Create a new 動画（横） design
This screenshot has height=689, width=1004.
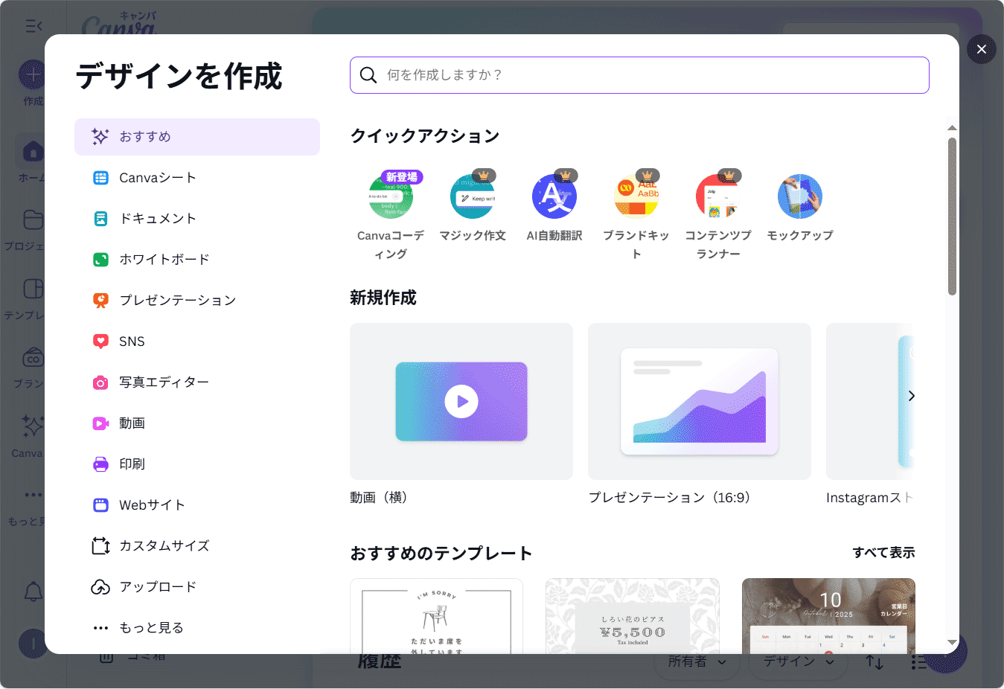point(461,402)
